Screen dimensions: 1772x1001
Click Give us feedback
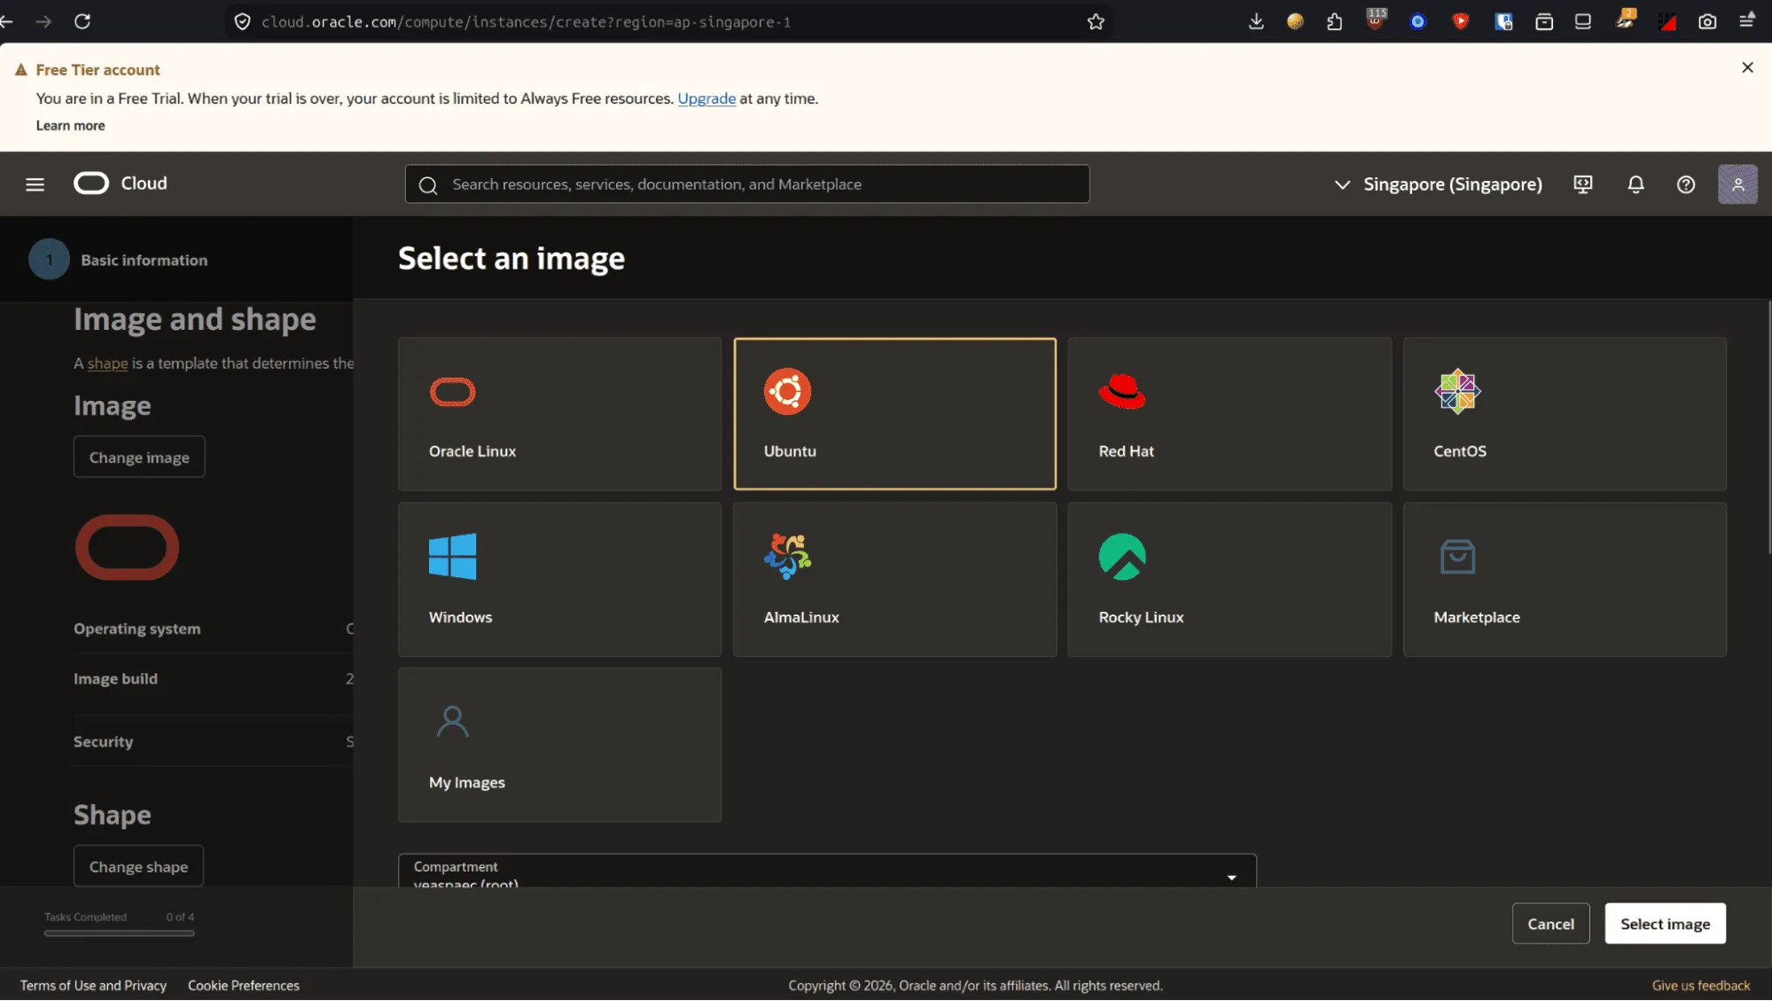coord(1701,986)
